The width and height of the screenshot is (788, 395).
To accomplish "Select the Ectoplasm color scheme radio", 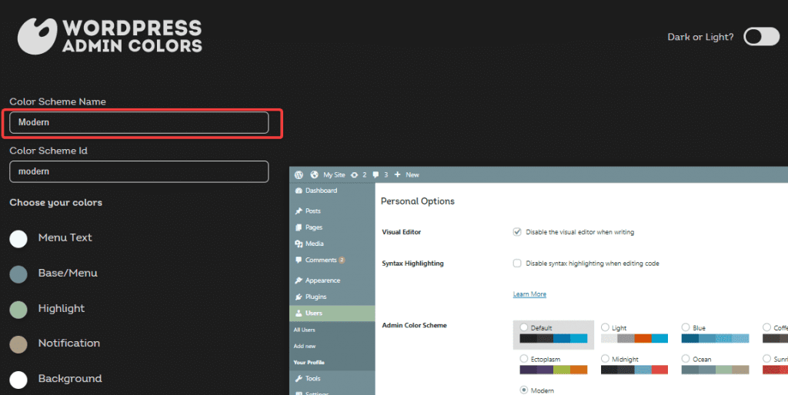I will (x=524, y=359).
